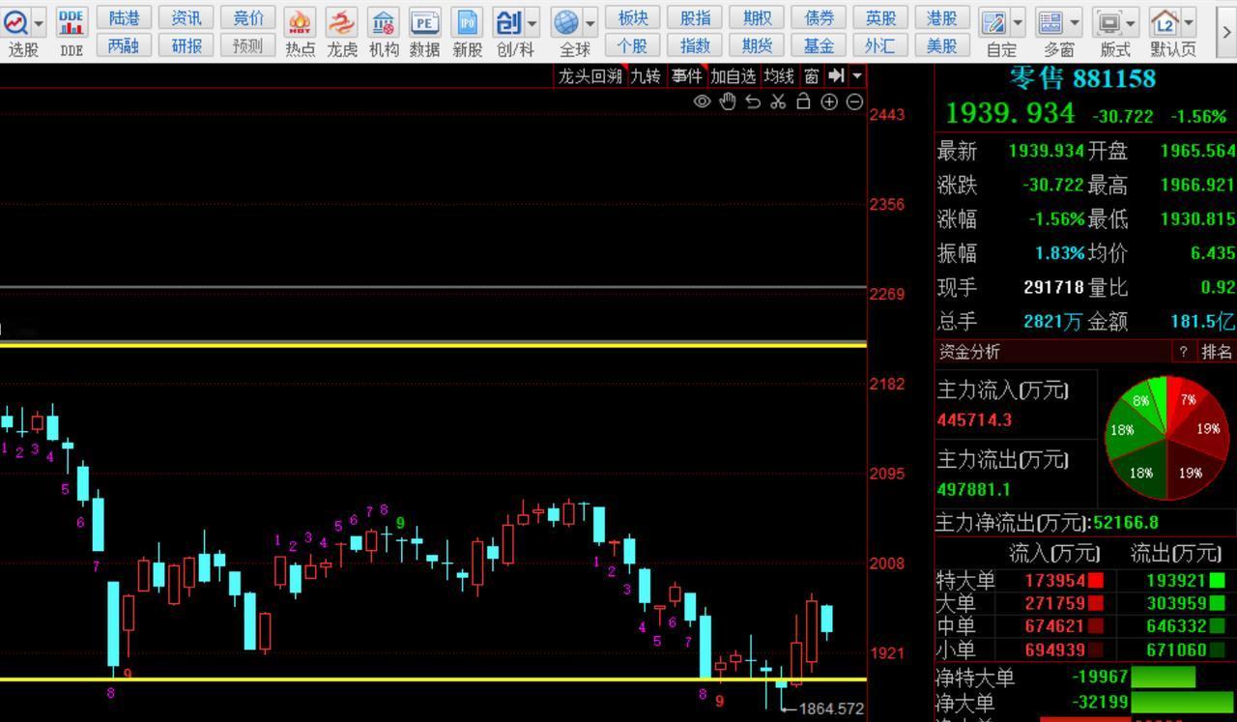Click the 1864.572 low price label

point(831,708)
